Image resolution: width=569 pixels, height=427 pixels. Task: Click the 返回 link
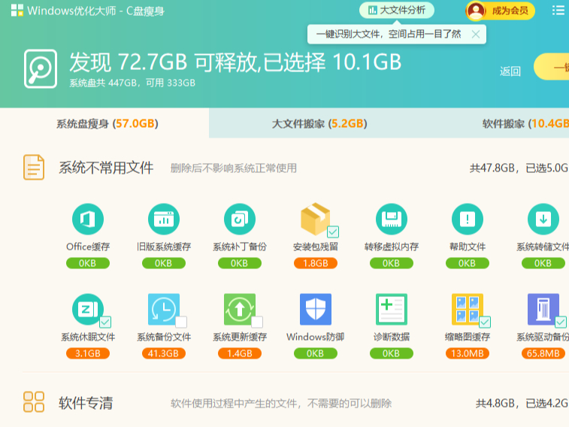(510, 71)
